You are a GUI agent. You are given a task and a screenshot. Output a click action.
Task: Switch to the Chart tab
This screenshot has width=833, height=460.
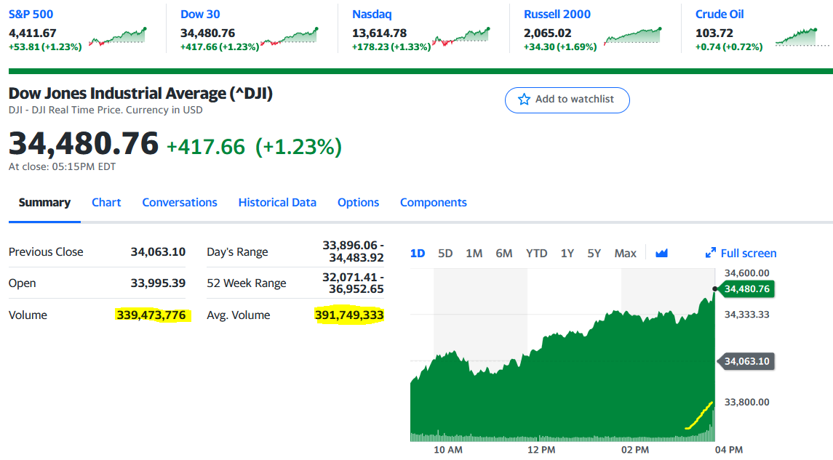click(x=106, y=203)
